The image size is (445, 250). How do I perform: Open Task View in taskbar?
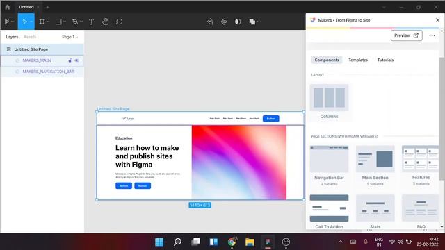(195, 242)
